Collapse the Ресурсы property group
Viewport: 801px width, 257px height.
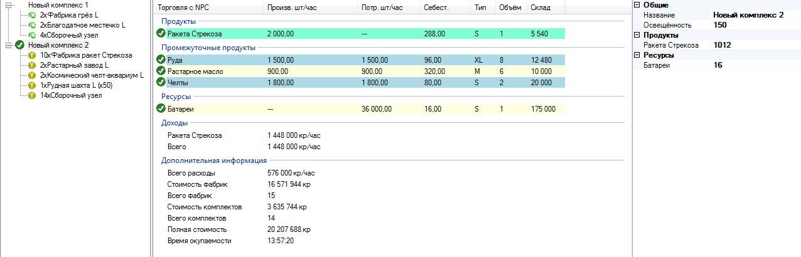pos(638,55)
